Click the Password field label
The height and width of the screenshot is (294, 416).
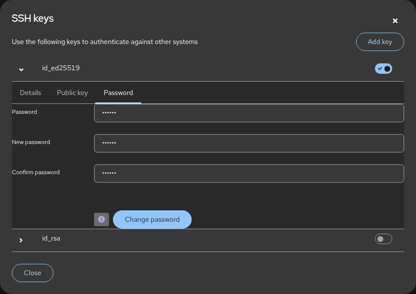tap(24, 112)
